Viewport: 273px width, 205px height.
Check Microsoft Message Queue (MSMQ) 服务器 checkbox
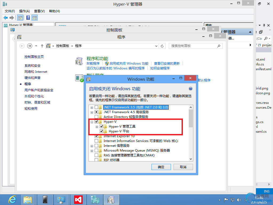[x=96, y=150]
